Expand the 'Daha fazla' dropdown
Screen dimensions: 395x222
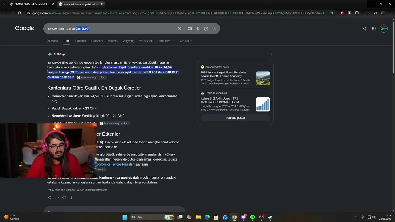[x=166, y=41]
